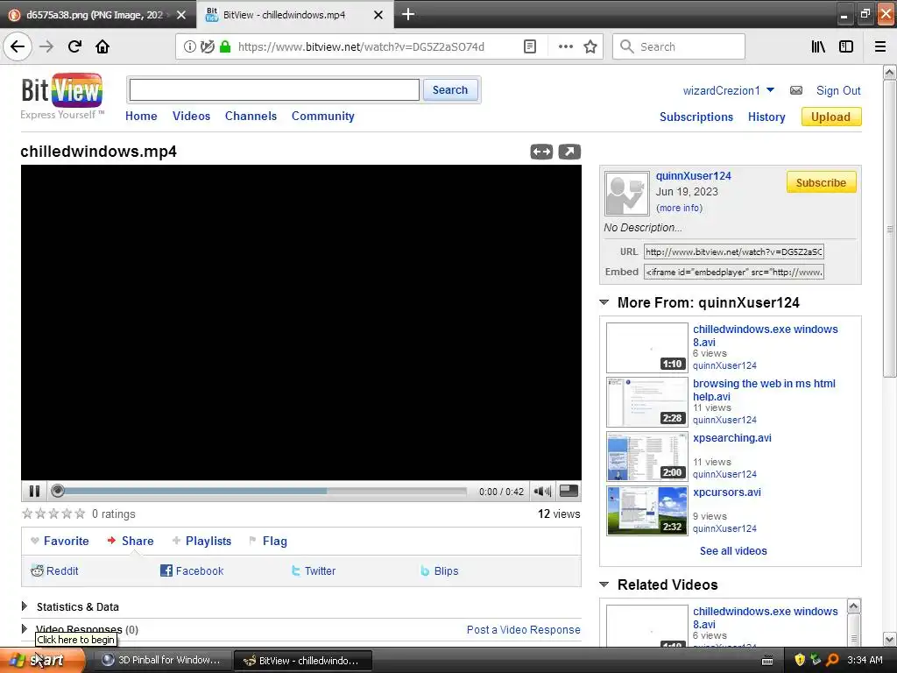Open the Channels menu item

(251, 116)
